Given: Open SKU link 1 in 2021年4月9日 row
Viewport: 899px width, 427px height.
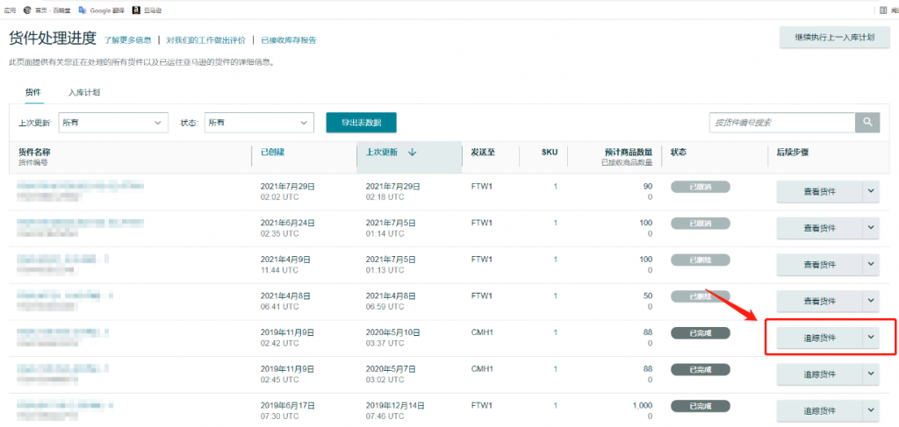Looking at the screenshot, I should (555, 260).
